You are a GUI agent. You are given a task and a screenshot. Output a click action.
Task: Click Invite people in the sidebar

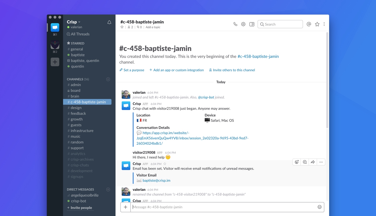point(79,208)
